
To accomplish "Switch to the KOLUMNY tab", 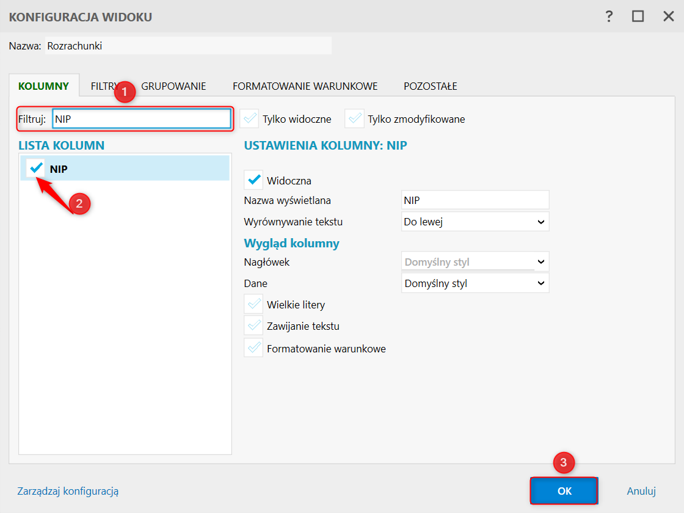I will tap(43, 86).
